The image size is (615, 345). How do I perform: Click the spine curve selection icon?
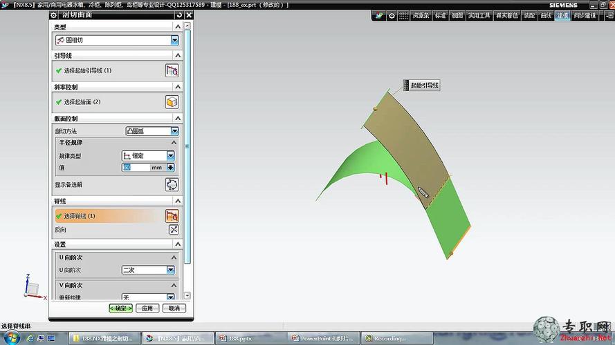[x=172, y=216]
